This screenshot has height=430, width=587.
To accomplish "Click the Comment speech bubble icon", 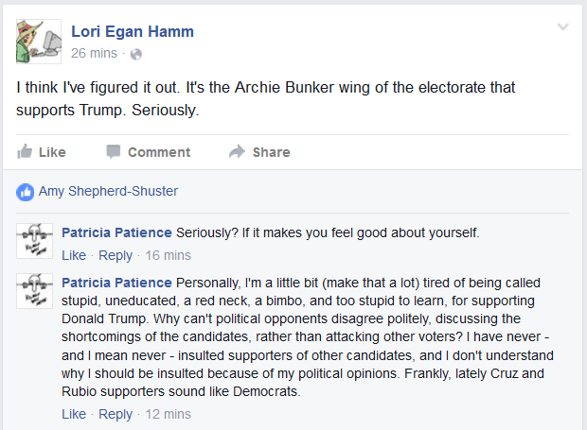I will click(x=114, y=151).
